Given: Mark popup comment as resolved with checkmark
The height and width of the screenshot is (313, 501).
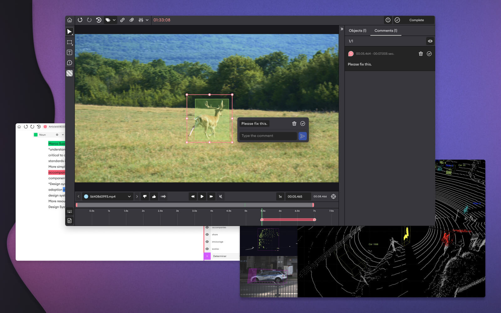Looking at the screenshot, I should [x=302, y=124].
